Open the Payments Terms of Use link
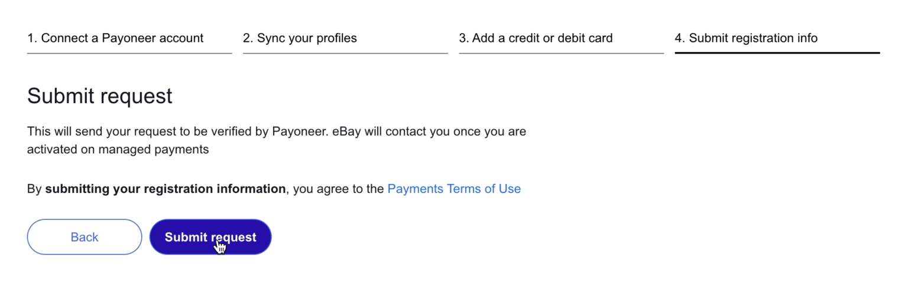 click(454, 189)
